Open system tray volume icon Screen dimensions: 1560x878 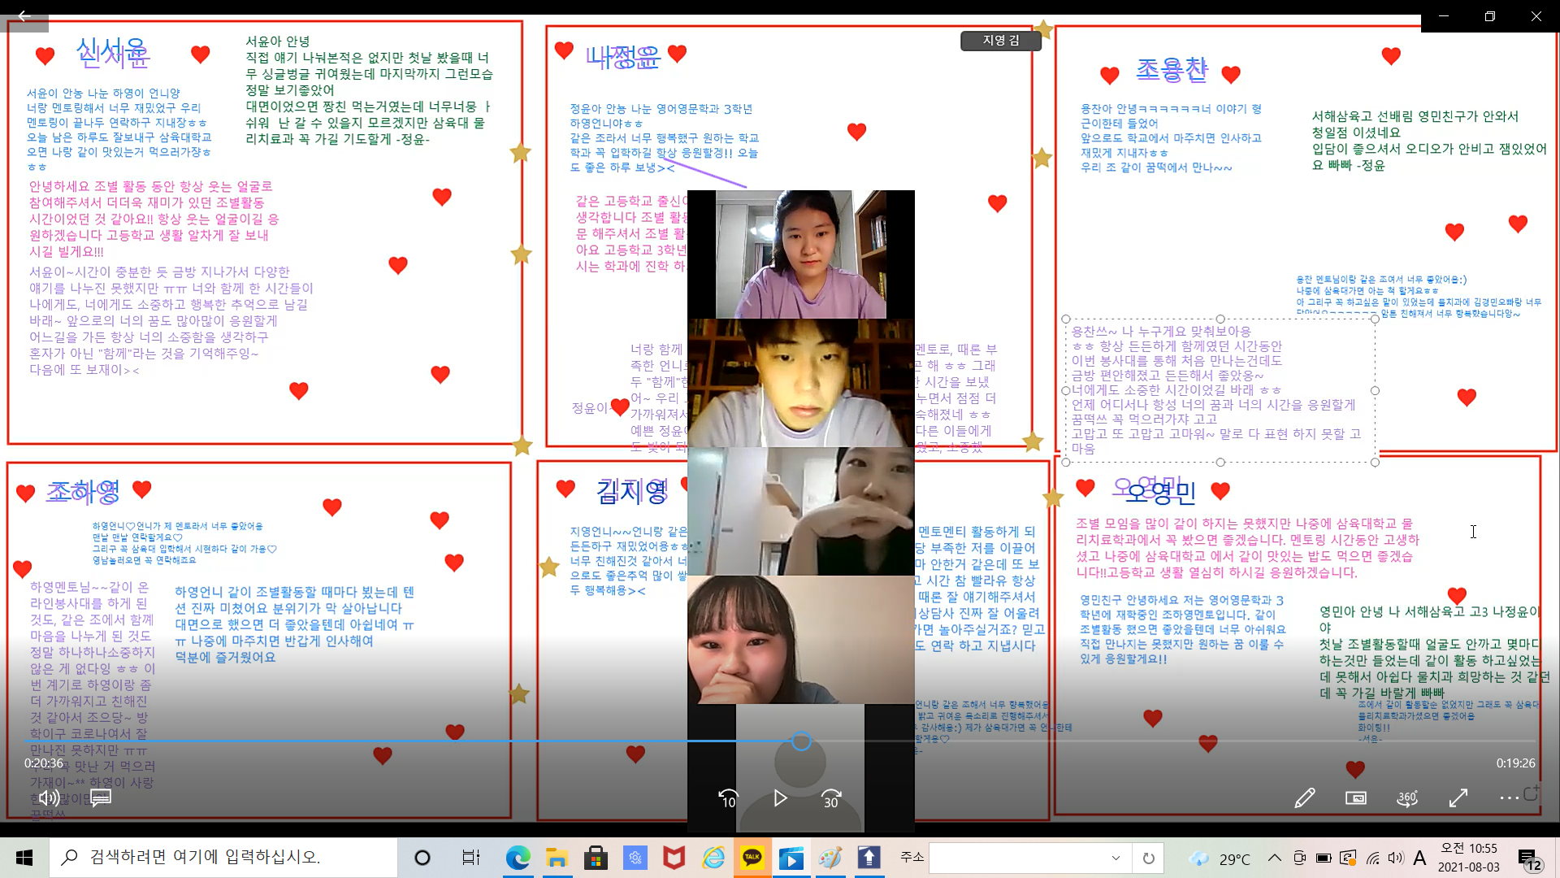(1396, 858)
